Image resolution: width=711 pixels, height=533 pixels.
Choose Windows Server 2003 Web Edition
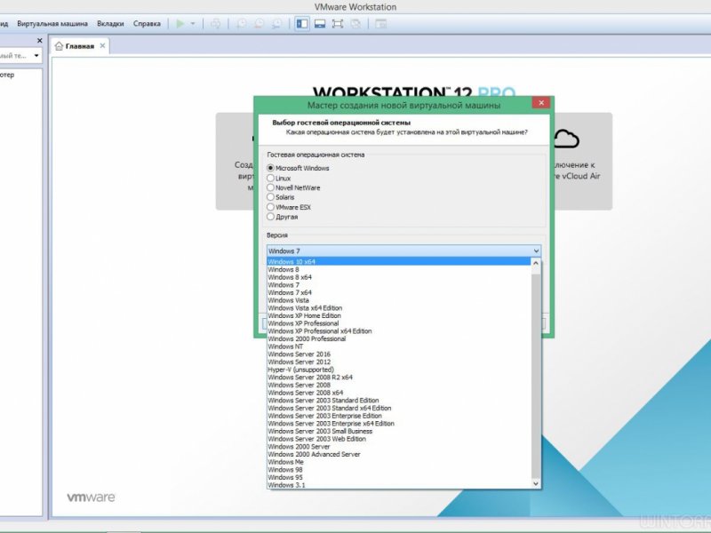point(398,439)
